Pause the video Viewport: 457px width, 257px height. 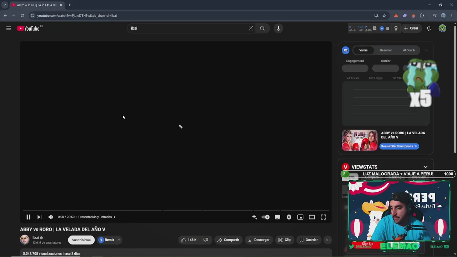coord(28,217)
